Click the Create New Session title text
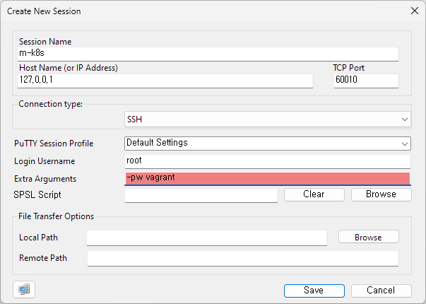Viewport: 426px width, 304px height. point(44,11)
